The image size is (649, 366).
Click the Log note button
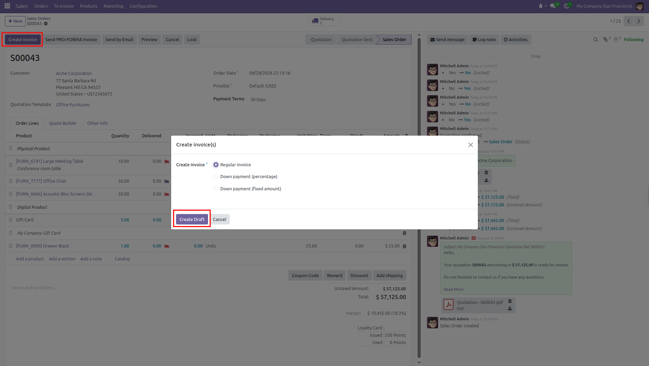tap(484, 40)
